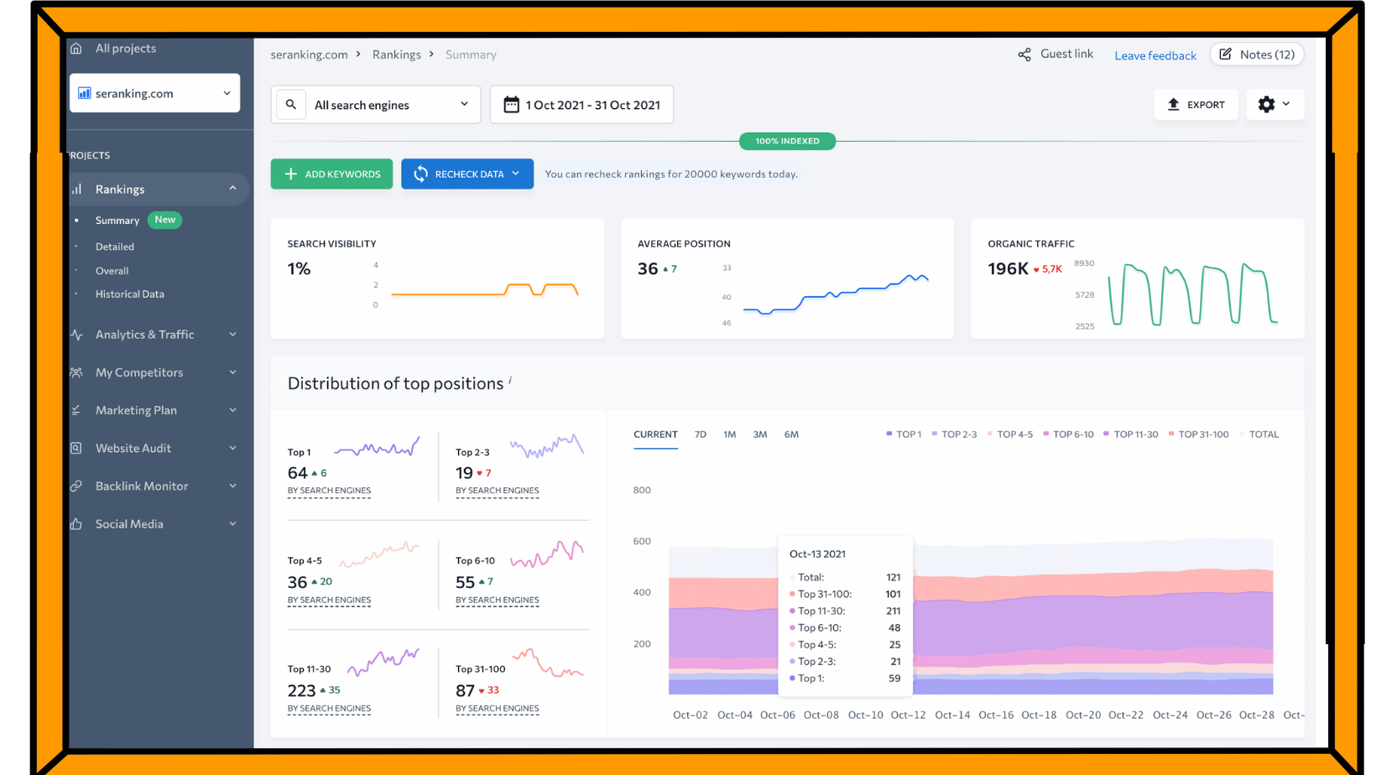Toggle the TOTAL legend series
This screenshot has height=775, width=1376.
coord(1259,434)
